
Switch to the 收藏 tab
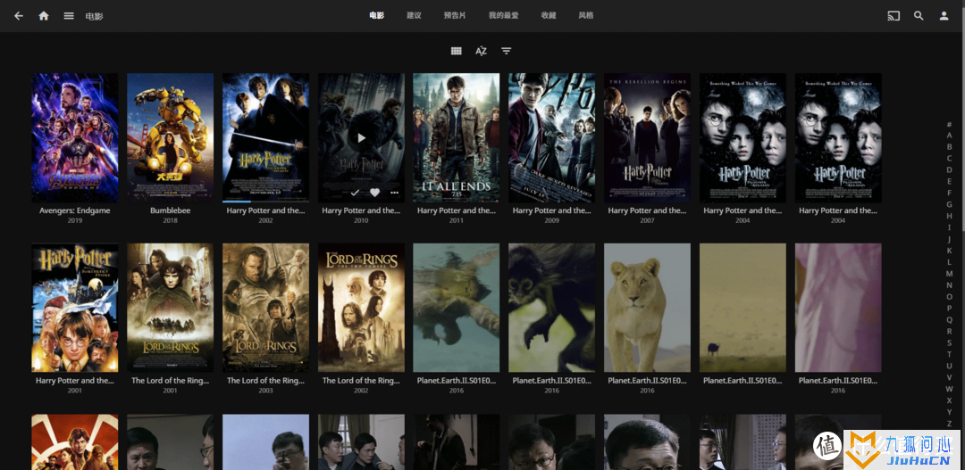pos(549,16)
